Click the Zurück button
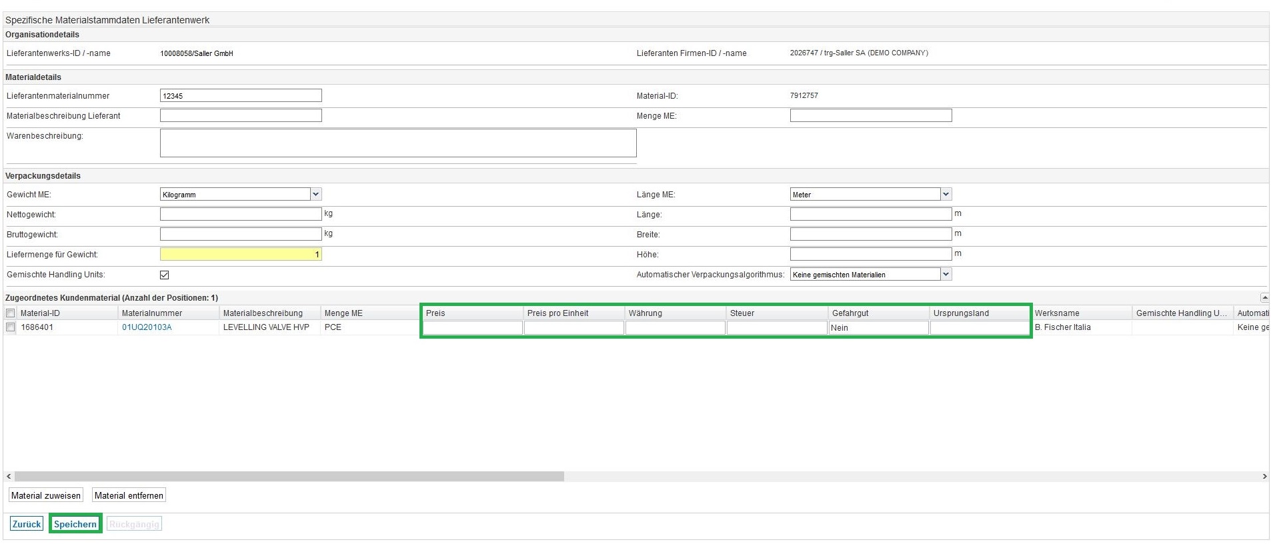The image size is (1271, 544). click(27, 524)
